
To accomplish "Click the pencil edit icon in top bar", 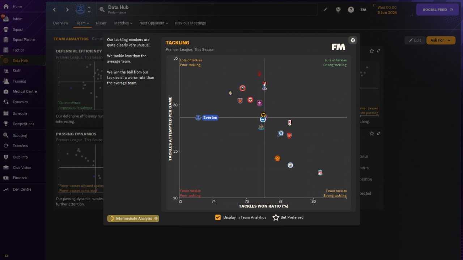I will tap(326, 10).
